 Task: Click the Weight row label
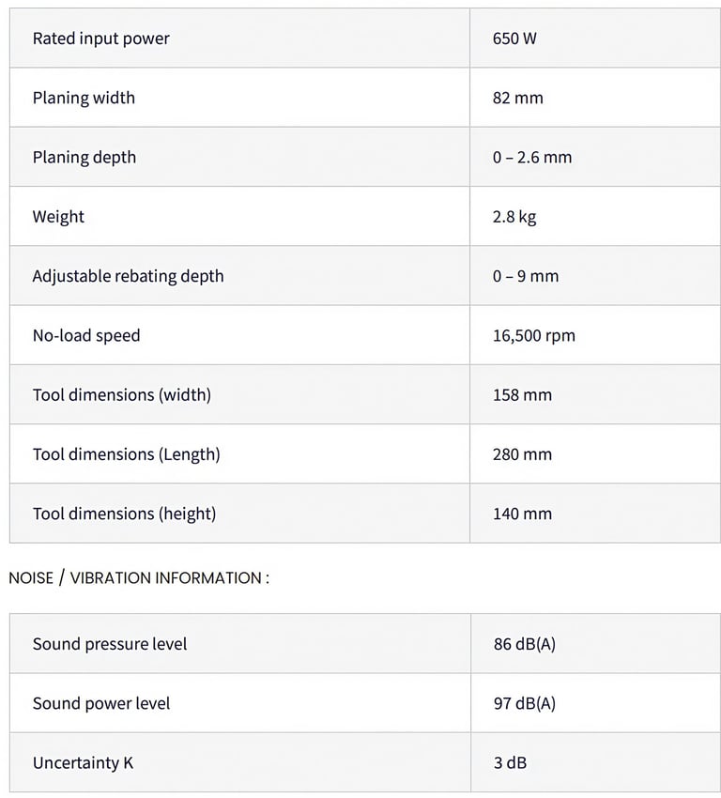click(x=58, y=217)
